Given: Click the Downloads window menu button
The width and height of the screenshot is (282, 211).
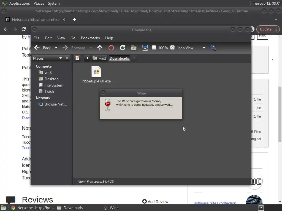Looking at the screenshot, I should (x=34, y=29).
